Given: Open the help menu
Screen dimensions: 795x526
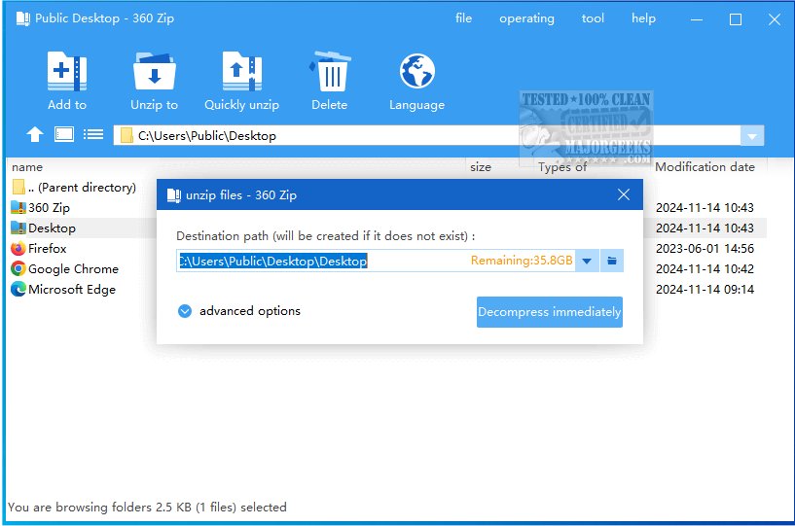Looking at the screenshot, I should [x=643, y=18].
